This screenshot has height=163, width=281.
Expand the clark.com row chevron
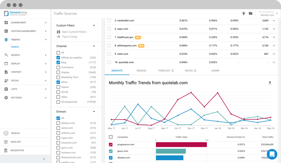tap(274, 54)
